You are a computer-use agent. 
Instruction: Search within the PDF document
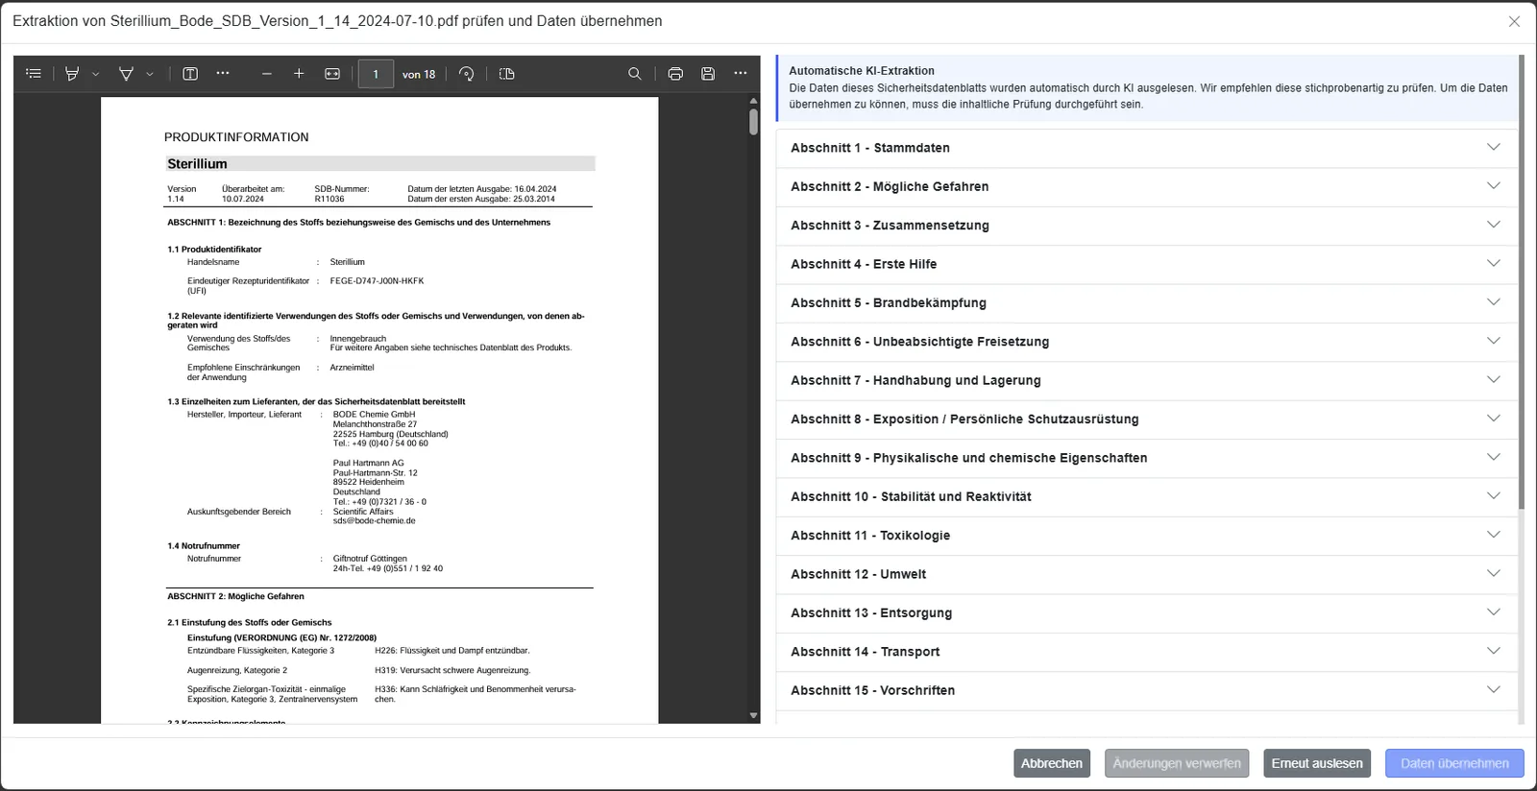[x=635, y=74]
